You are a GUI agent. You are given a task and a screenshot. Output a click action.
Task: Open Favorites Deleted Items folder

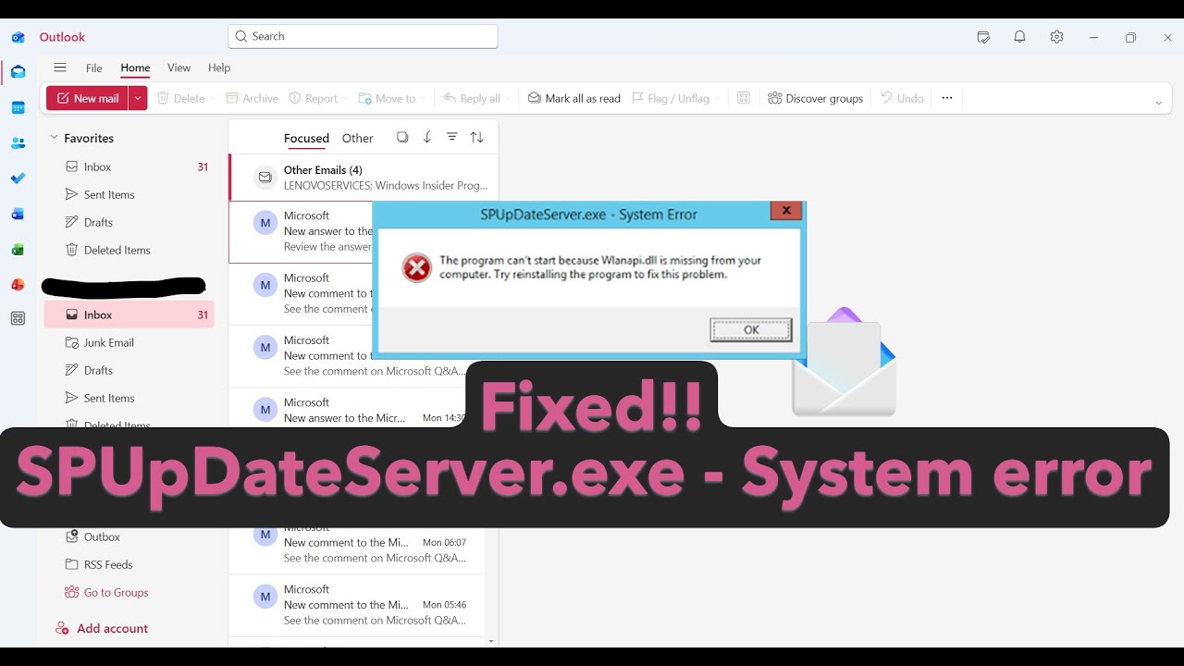[129, 250]
